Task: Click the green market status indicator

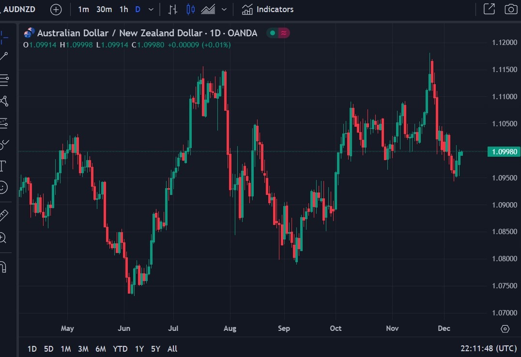Action: [x=272, y=32]
